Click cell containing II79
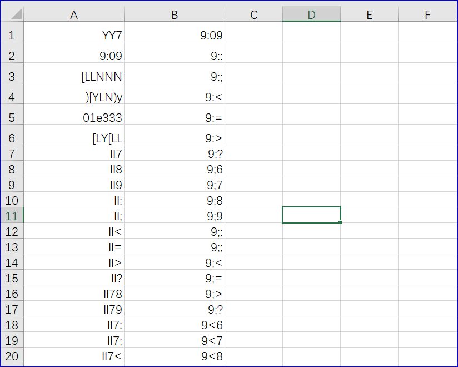This screenshot has height=367, width=458. [x=74, y=309]
